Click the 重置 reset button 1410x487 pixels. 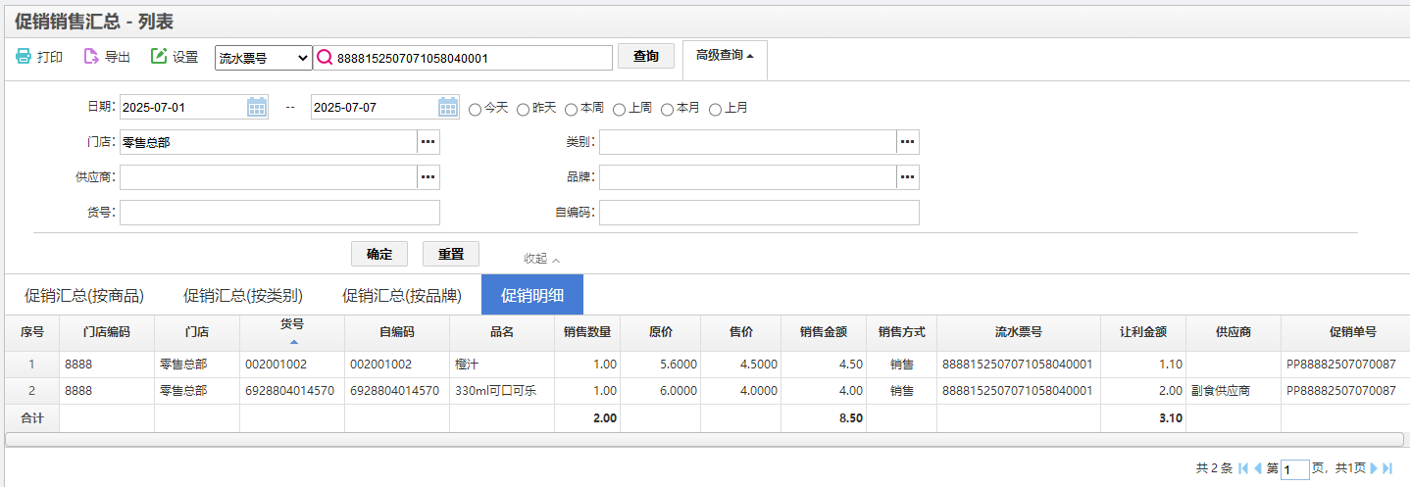tap(451, 254)
